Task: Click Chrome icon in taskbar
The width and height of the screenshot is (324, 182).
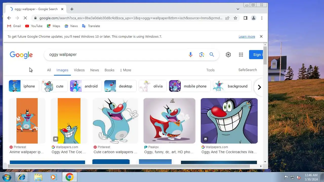Action: point(69,177)
